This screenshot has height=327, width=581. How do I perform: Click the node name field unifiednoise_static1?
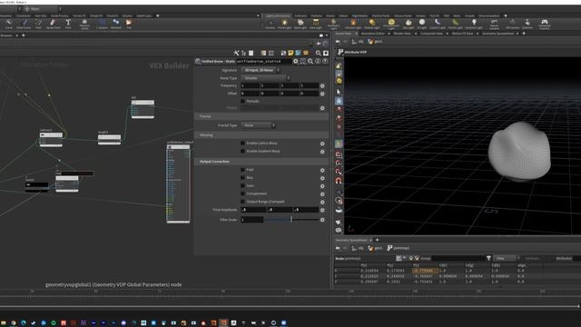coord(263,61)
